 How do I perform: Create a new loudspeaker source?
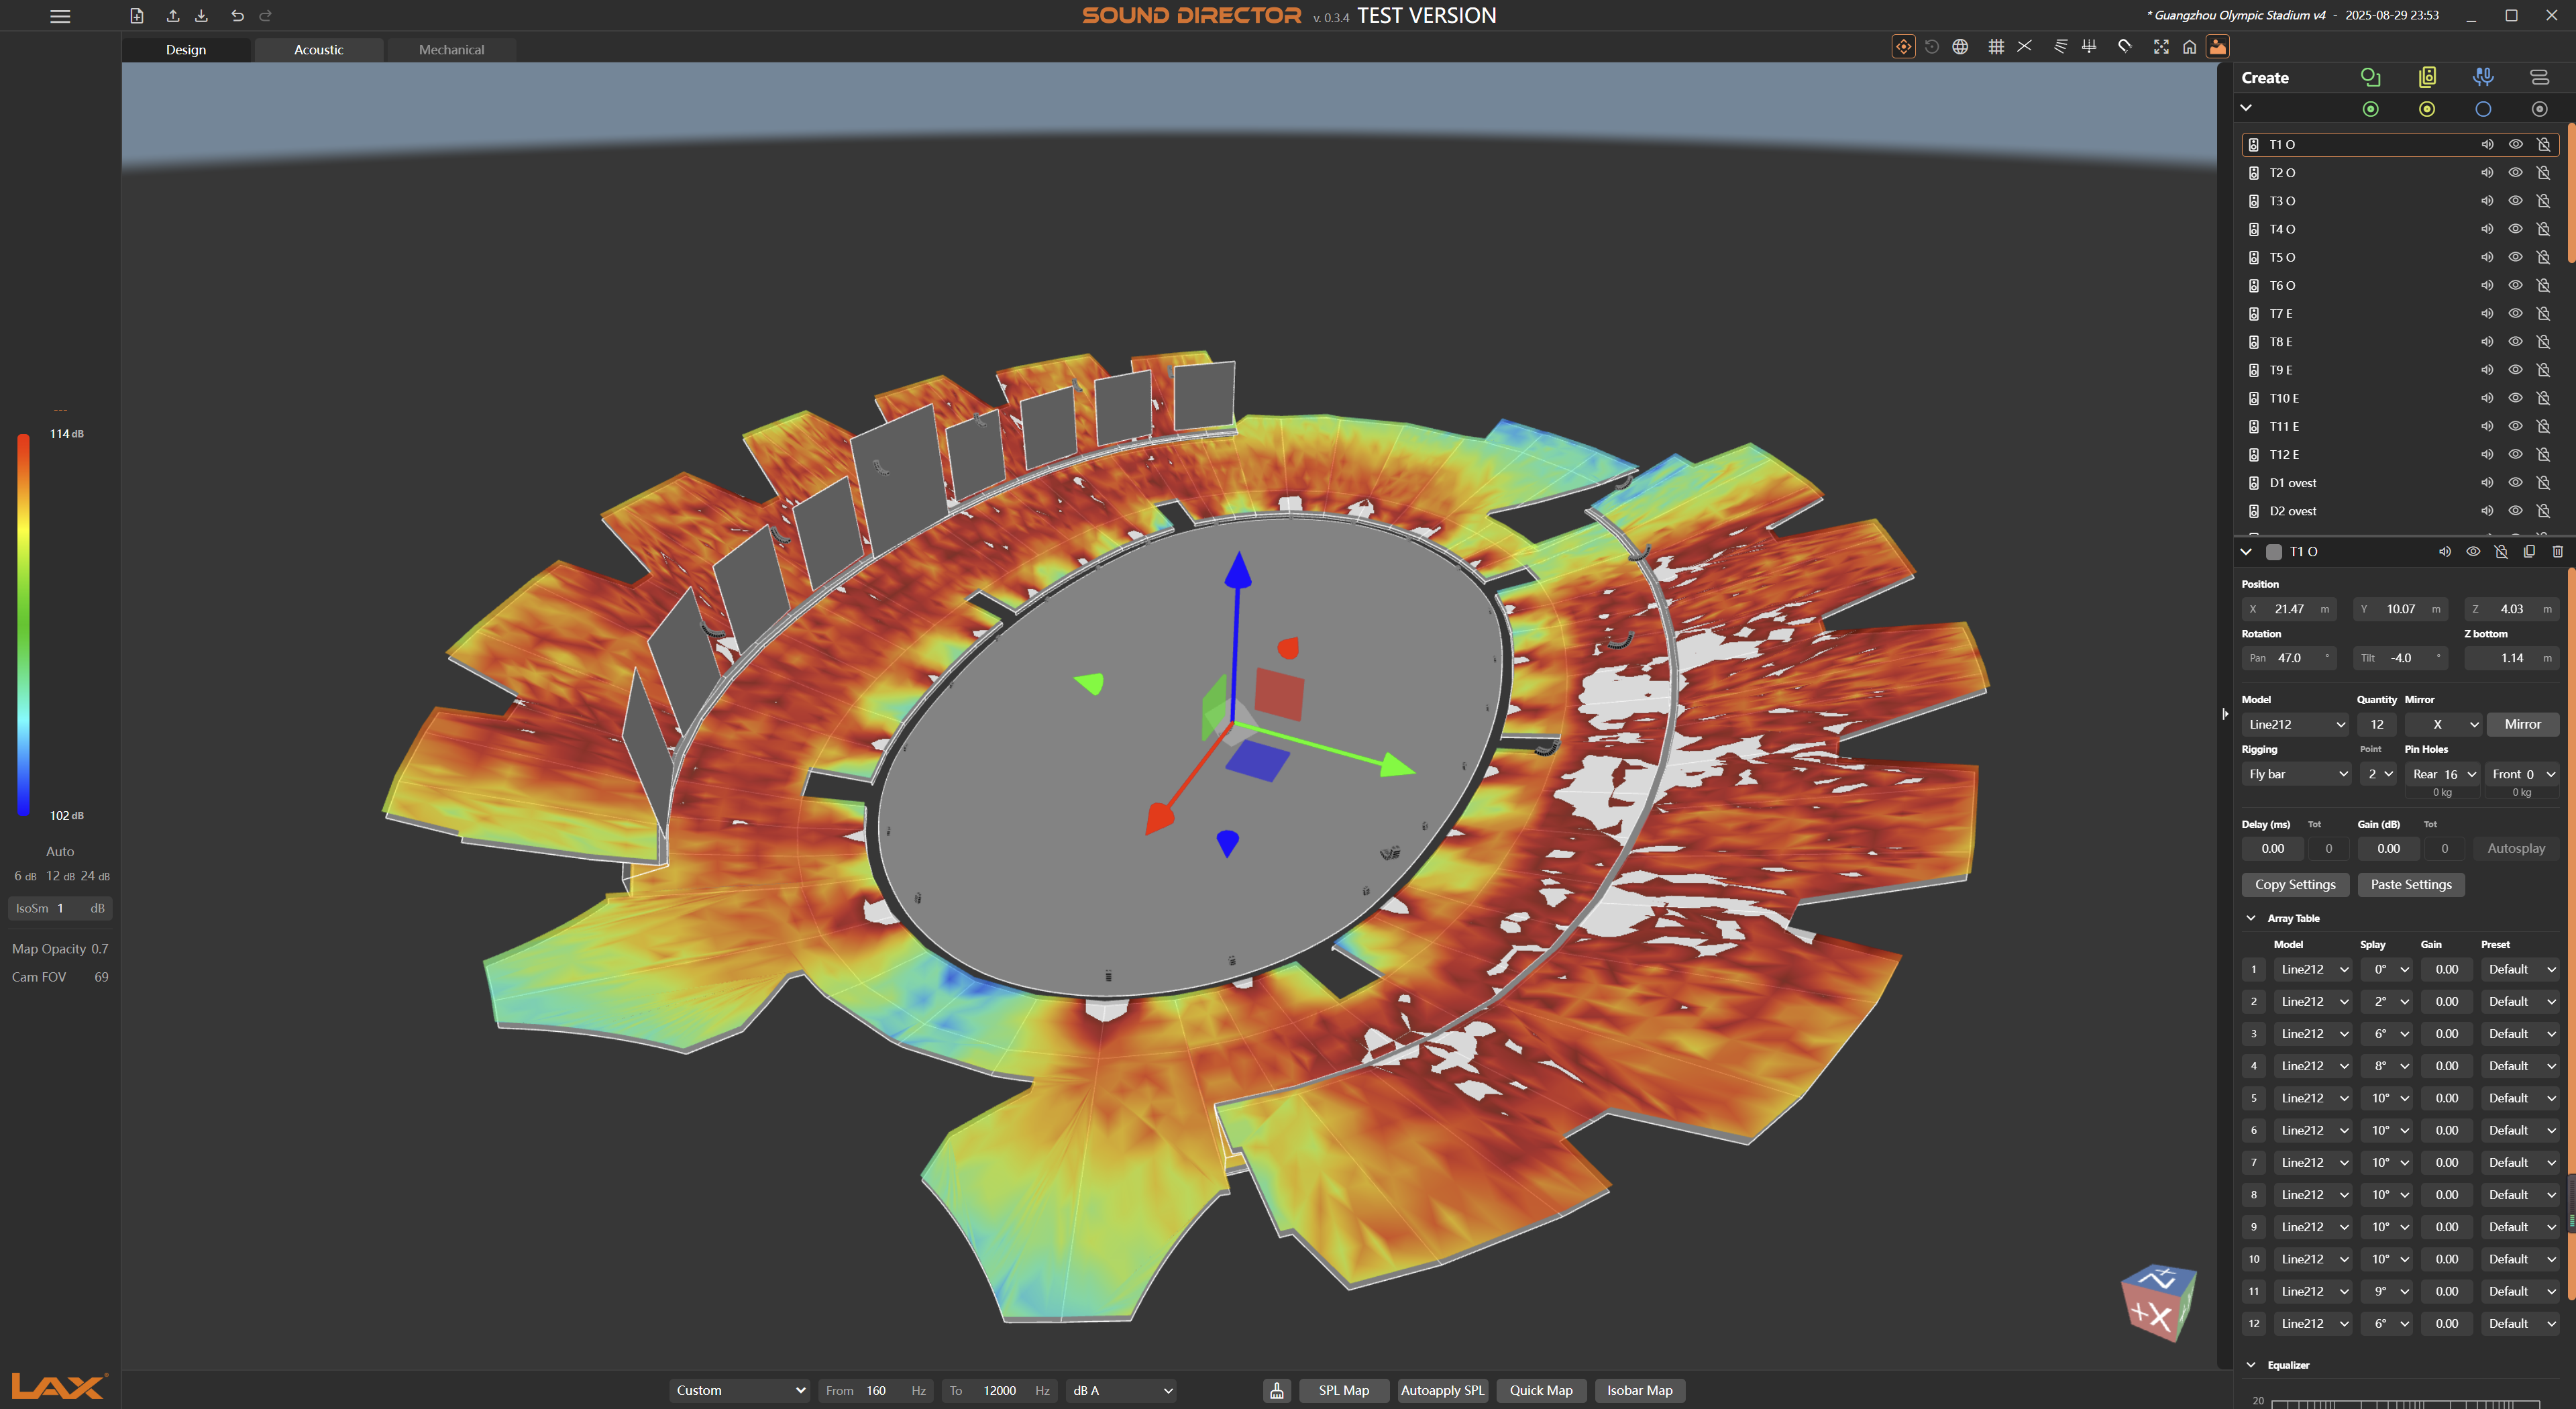pos(2426,77)
